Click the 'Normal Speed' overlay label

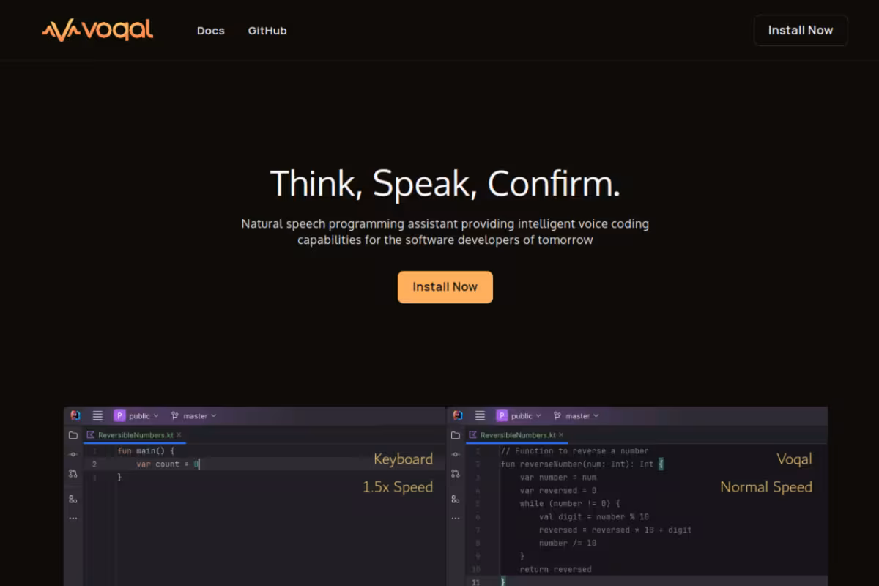(x=766, y=487)
